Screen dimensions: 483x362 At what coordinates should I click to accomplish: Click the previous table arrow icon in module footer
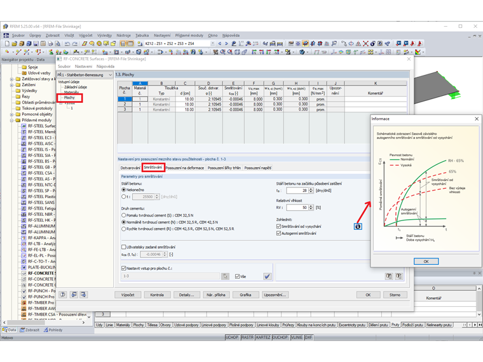pos(74,295)
